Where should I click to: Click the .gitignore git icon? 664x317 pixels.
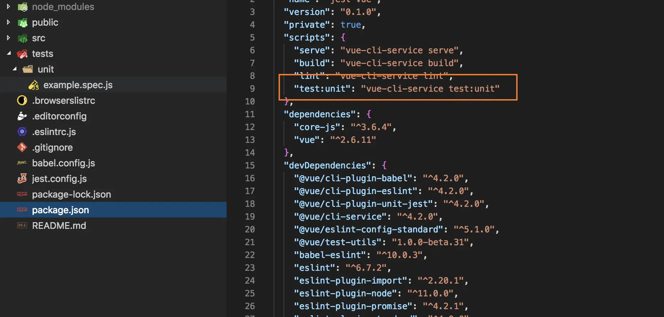coord(22,147)
